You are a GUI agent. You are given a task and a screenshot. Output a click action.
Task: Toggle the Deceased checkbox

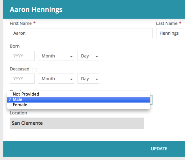click(x=35, y=70)
